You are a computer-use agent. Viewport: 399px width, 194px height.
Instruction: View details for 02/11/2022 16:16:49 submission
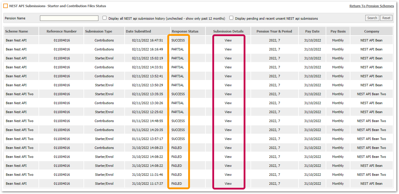click(228, 49)
